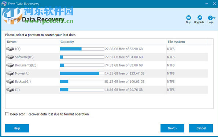218x137 pixels.
Task: Close the Free Data Recovery window
Action: pos(214,4)
